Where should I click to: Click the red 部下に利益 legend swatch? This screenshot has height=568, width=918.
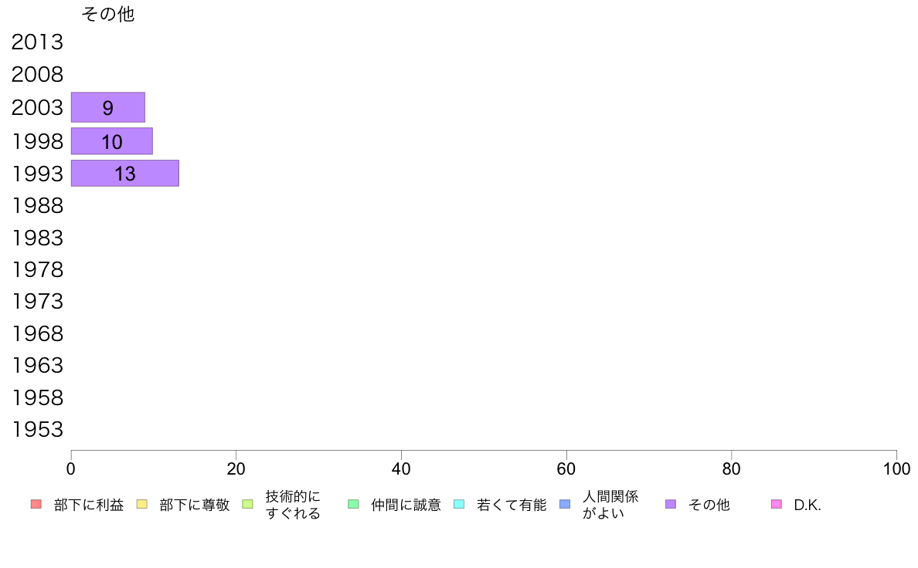pos(36,504)
